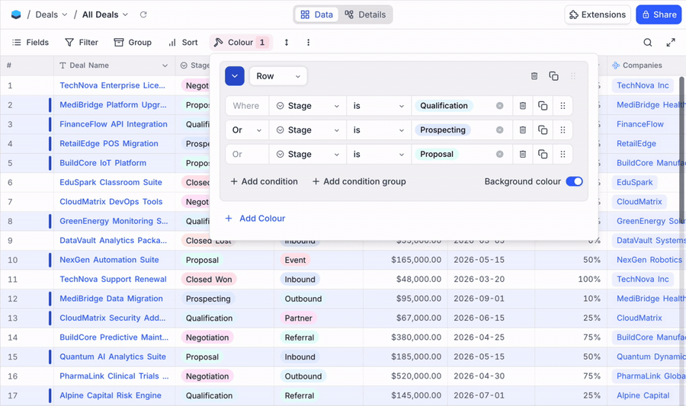
Task: Clear the Proposal value with x icon
Action: 500,155
